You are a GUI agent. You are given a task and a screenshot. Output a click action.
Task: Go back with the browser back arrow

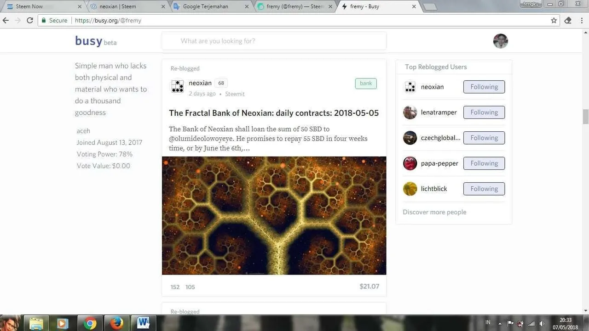coord(6,20)
